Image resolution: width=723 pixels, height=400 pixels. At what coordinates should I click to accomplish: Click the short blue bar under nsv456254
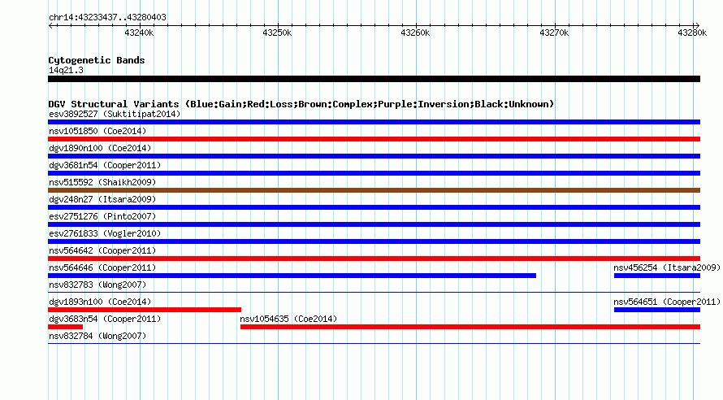tap(657, 276)
